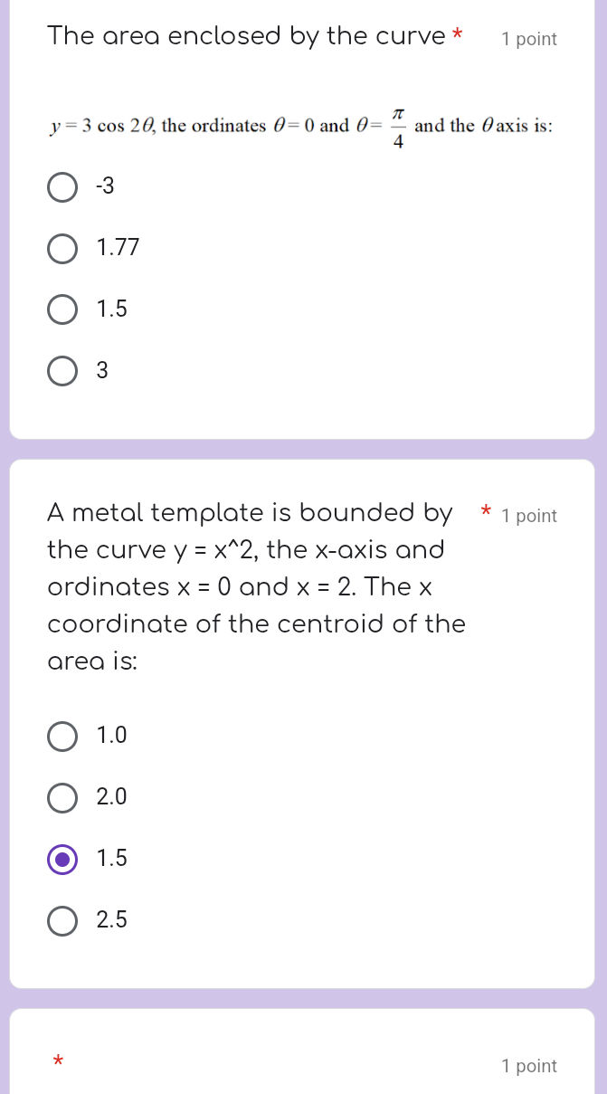Click the asterisk on the metal template question
The image size is (607, 1094).
tap(485, 511)
